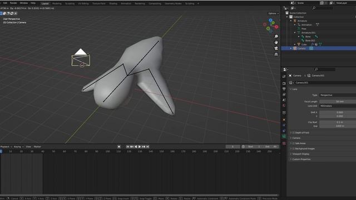Expand the Viewport Display panel
Image resolution: width=356 pixels, height=200 pixels.
pos(290,154)
